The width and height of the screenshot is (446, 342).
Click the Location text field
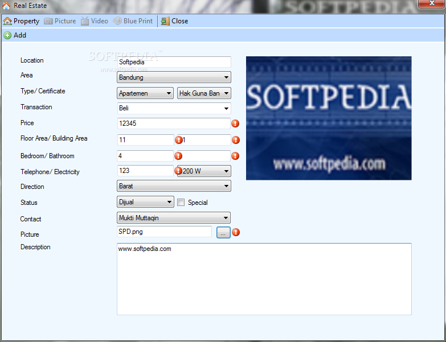174,62
